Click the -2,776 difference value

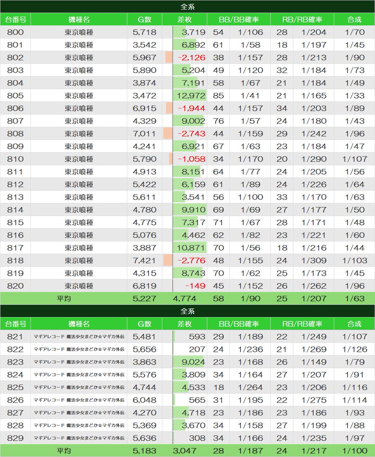pos(191,260)
